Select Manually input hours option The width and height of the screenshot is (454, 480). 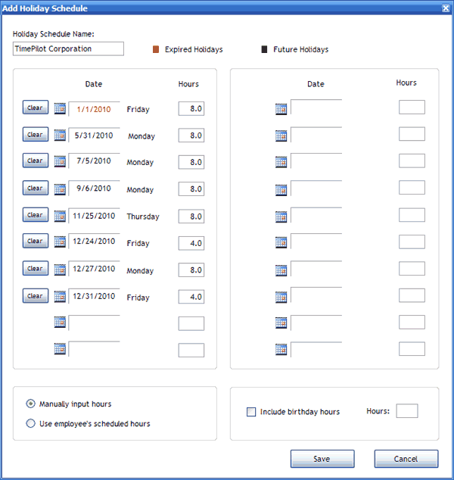(x=30, y=404)
